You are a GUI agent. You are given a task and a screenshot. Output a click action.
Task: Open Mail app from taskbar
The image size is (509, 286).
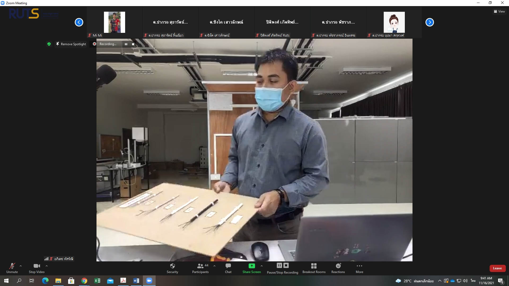tap(110, 281)
